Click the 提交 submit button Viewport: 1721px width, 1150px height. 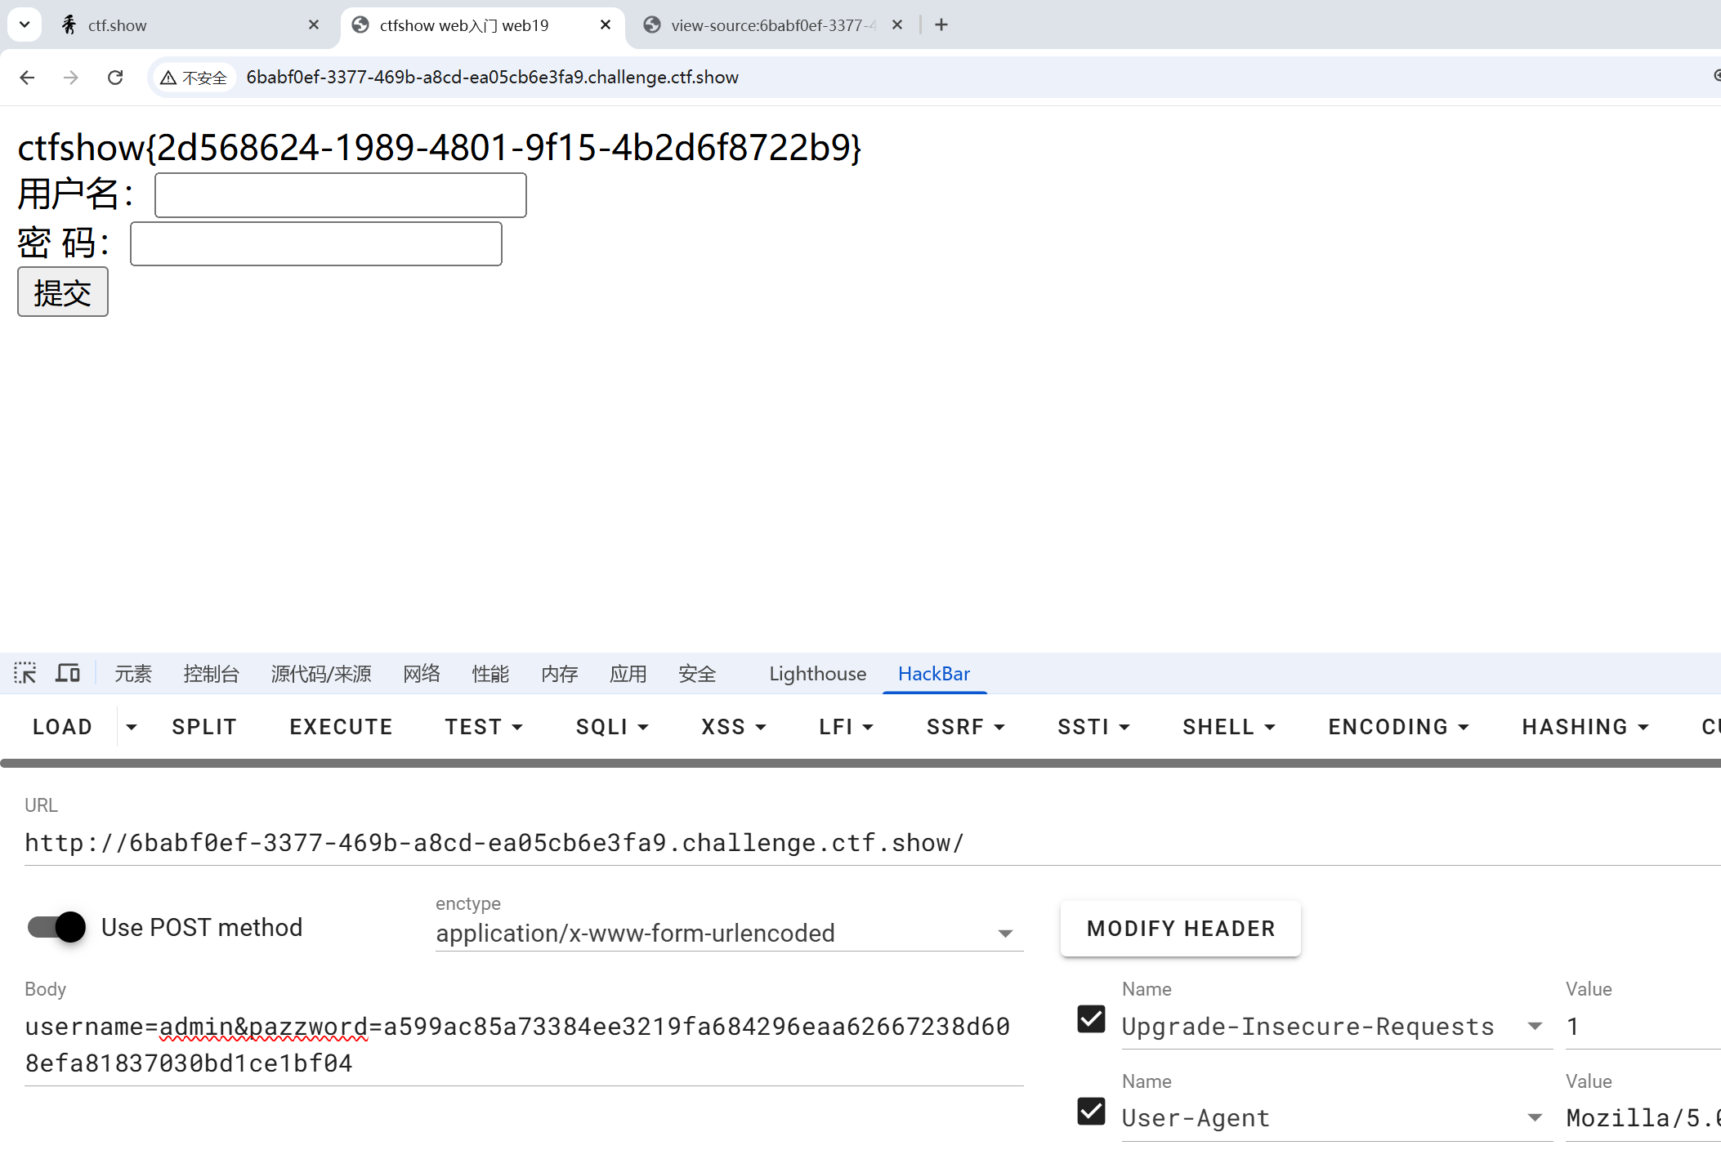point(63,292)
